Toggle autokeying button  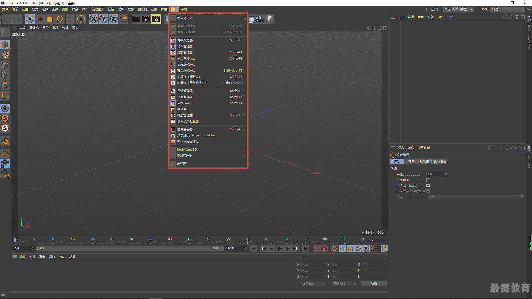tap(324, 249)
